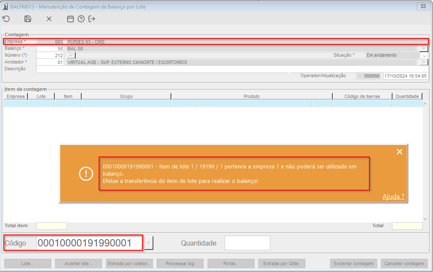
Task: Click the warning exclamation icon
Action: point(86,174)
